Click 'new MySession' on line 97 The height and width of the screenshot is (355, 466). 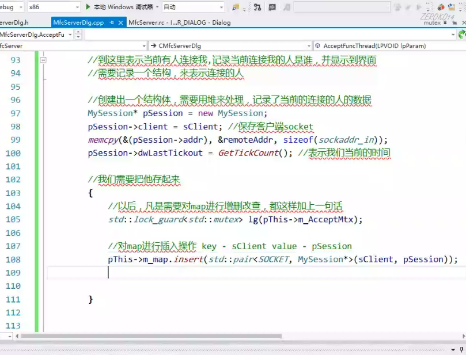[x=230, y=113]
